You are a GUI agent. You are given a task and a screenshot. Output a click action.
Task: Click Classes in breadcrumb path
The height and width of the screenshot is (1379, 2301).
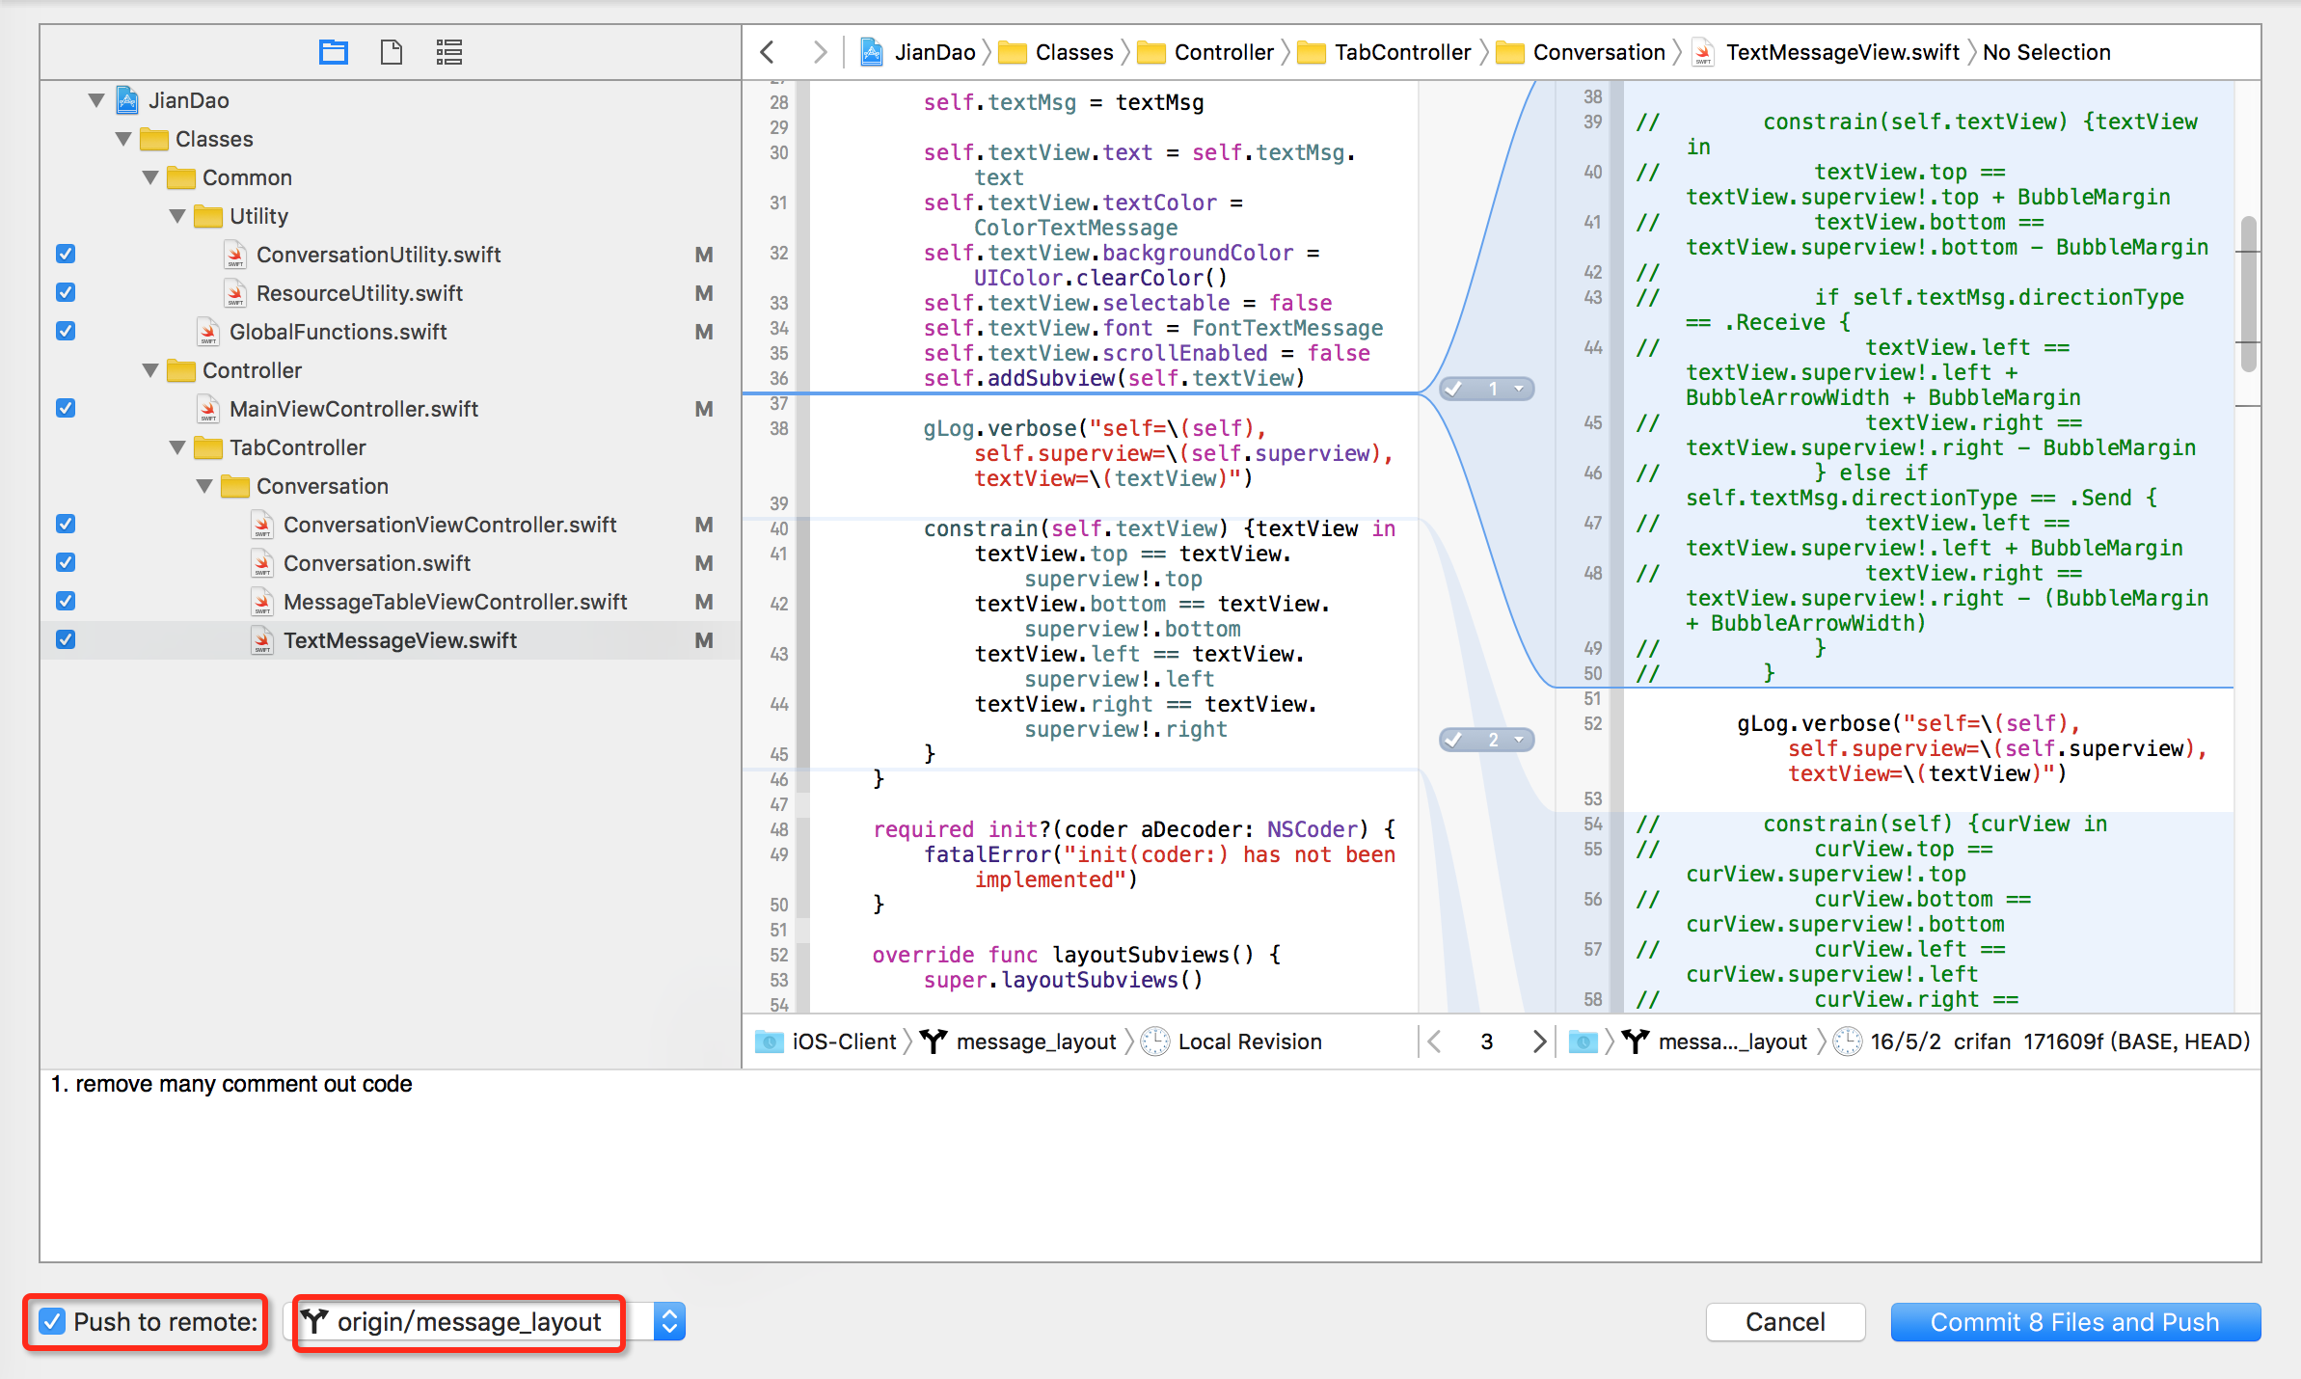tap(1073, 52)
